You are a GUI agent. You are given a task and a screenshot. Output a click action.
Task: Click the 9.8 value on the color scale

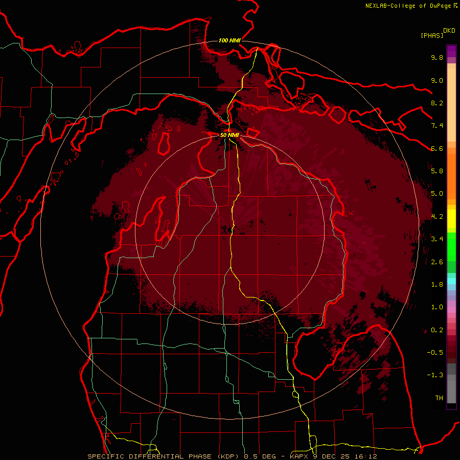437,57
